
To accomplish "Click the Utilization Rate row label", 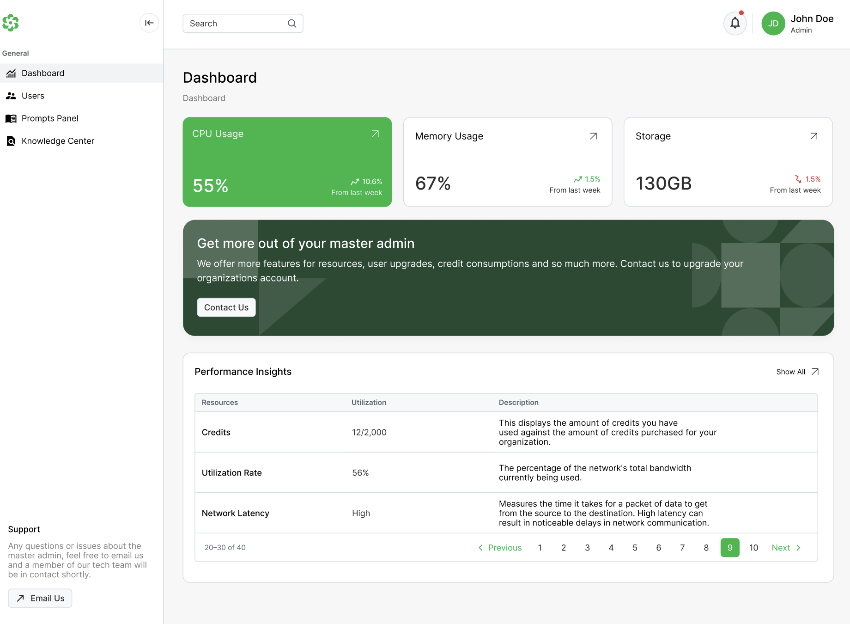I will (x=232, y=473).
